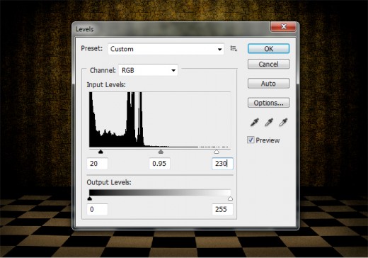Click the histogram graph area
This screenshot has width=368, height=258.
pos(160,120)
